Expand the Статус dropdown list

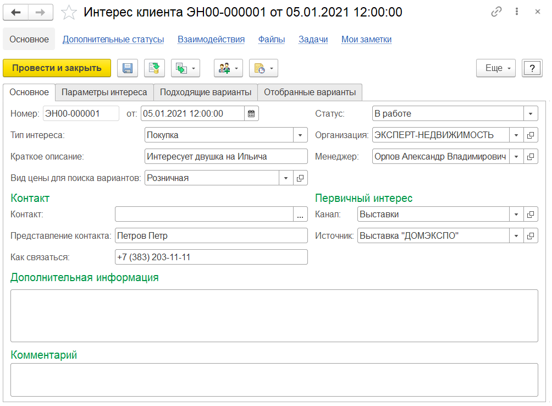tap(531, 114)
